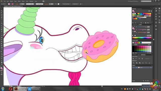This screenshot has width=161, height=91.
Task: Swap fill and stroke in Color panel
Action: 134,27
